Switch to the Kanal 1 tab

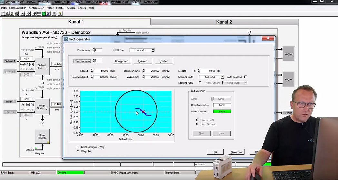pos(76,22)
